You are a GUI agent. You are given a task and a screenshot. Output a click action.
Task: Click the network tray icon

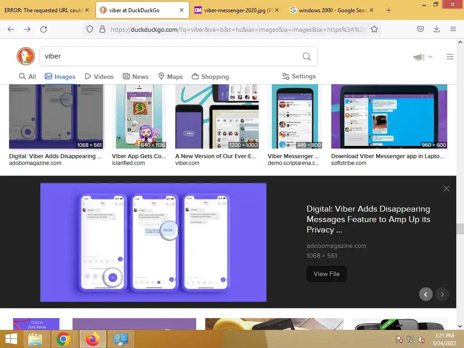[411, 339]
